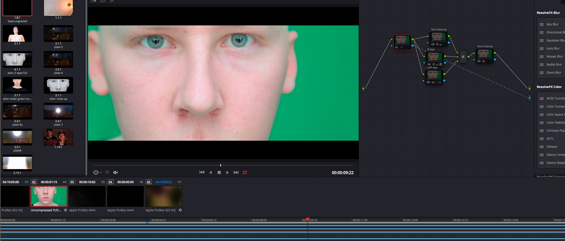The width and height of the screenshot is (565, 241).
Task: Stop viewer playback
Action: (x=219, y=172)
